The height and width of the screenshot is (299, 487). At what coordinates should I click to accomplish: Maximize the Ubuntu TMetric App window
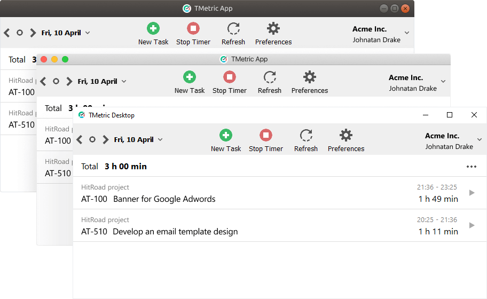pyautogui.click(x=395, y=9)
